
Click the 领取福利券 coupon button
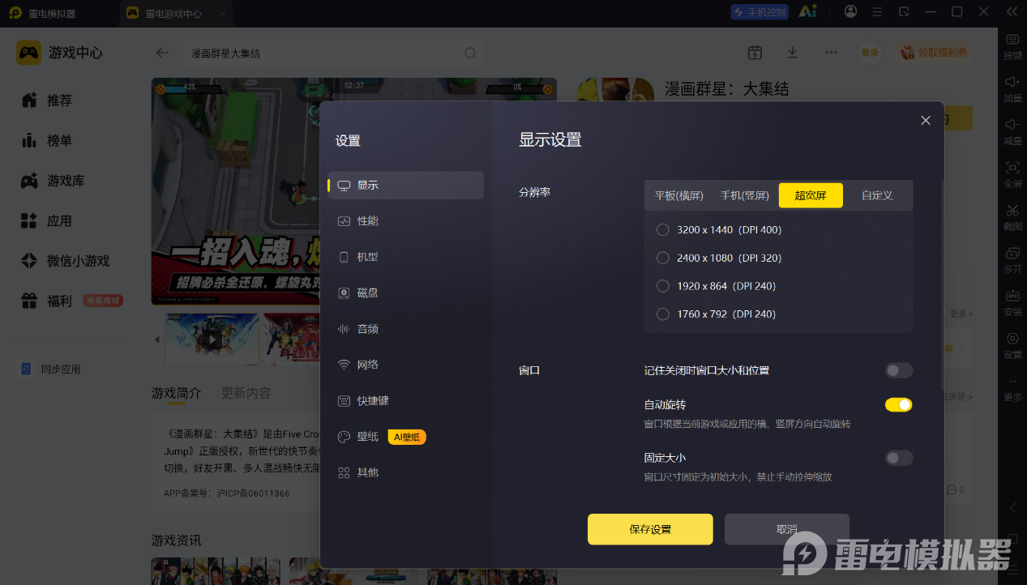point(935,53)
